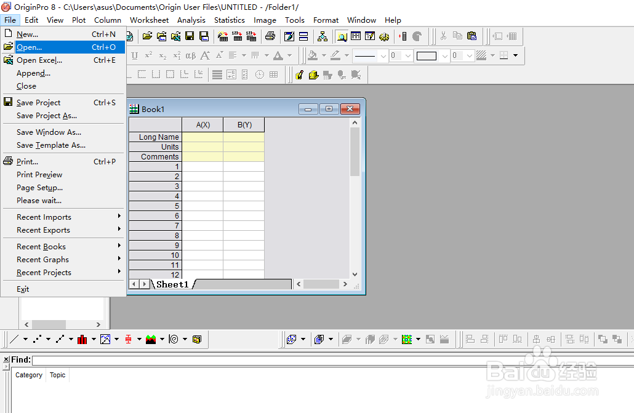The height and width of the screenshot is (413, 634).
Task: Close the Find panel with X
Action: [6, 359]
